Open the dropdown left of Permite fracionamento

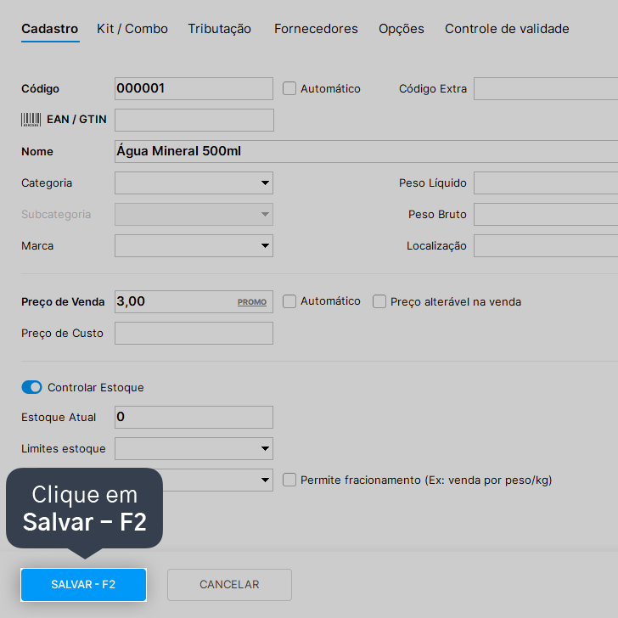(x=218, y=480)
